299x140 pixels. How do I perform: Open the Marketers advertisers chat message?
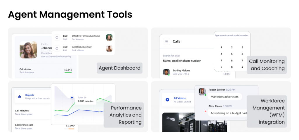pyautogui.click(x=225, y=97)
